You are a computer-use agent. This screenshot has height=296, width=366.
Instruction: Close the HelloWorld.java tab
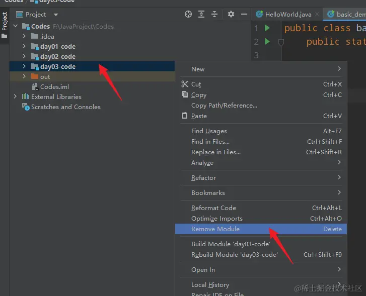point(317,14)
